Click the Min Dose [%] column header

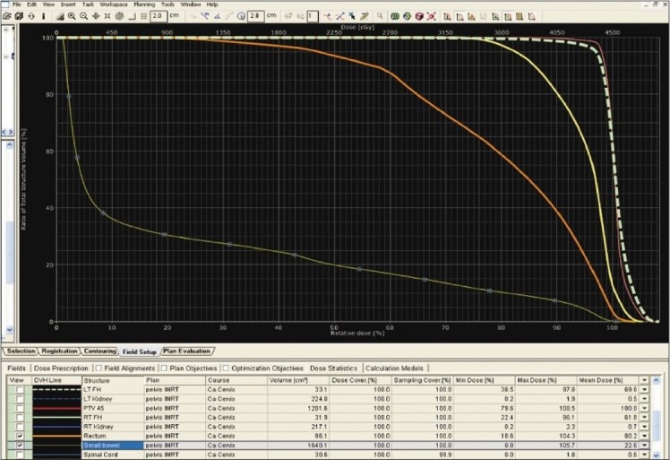485,380
